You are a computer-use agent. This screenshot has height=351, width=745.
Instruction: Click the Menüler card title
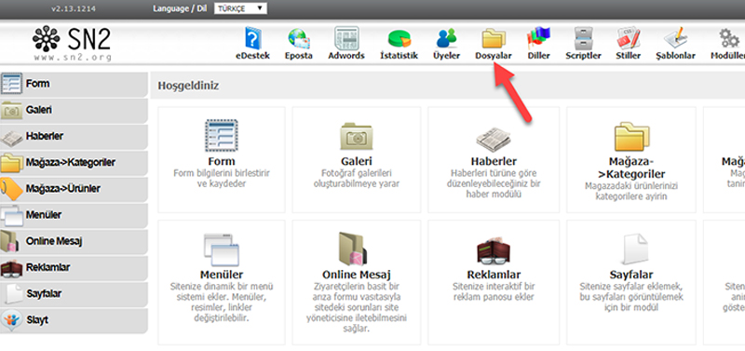click(222, 275)
